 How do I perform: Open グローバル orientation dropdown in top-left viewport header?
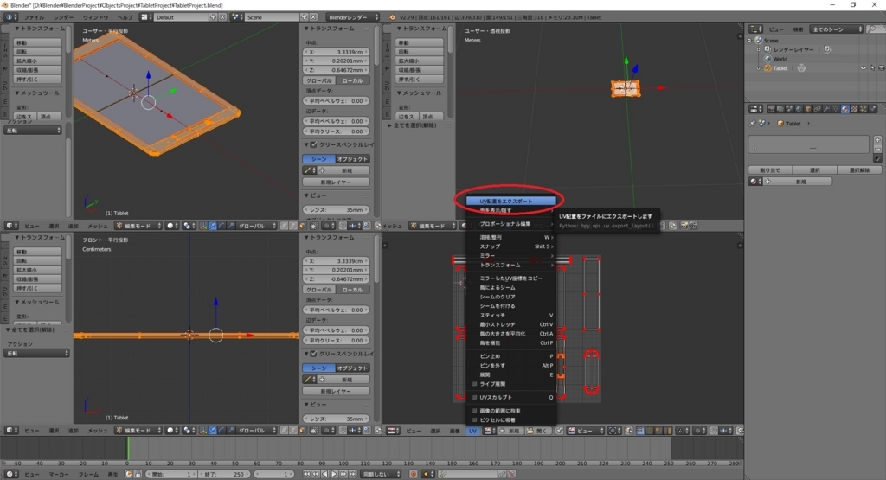point(256,226)
